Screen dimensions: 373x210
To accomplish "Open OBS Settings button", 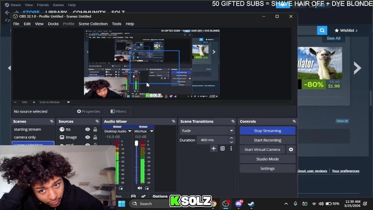I will pos(268,168).
